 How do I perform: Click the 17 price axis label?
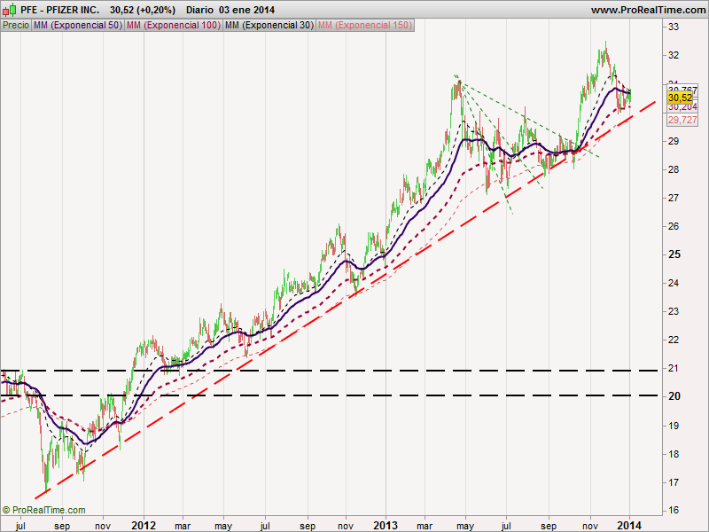[674, 482]
